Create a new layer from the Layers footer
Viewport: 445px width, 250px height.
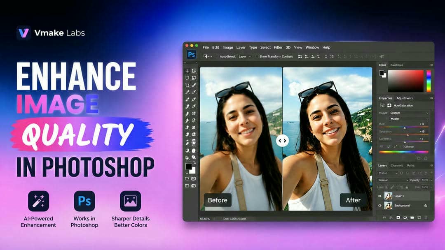pos(419,218)
